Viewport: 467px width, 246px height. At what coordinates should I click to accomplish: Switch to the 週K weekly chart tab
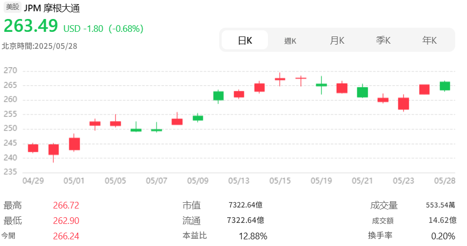pyautogui.click(x=290, y=41)
